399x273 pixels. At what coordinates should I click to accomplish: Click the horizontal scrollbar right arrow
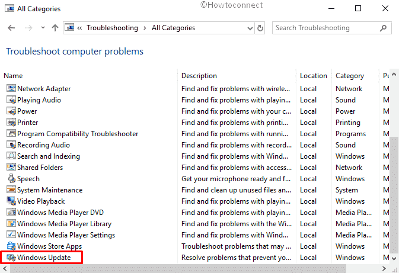pyautogui.click(x=384, y=268)
